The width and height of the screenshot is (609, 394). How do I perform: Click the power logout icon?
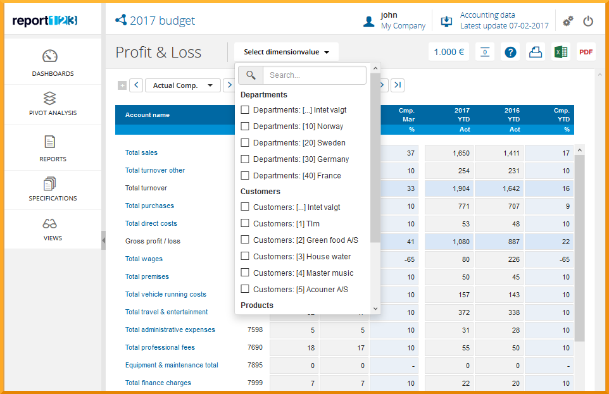pyautogui.click(x=588, y=22)
